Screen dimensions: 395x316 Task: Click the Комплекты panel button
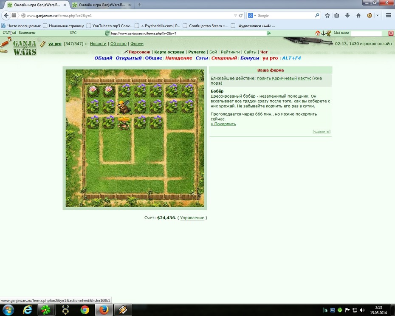(27, 33)
